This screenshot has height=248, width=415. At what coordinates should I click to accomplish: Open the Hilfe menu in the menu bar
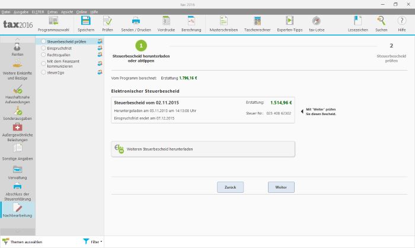pyautogui.click(x=94, y=12)
